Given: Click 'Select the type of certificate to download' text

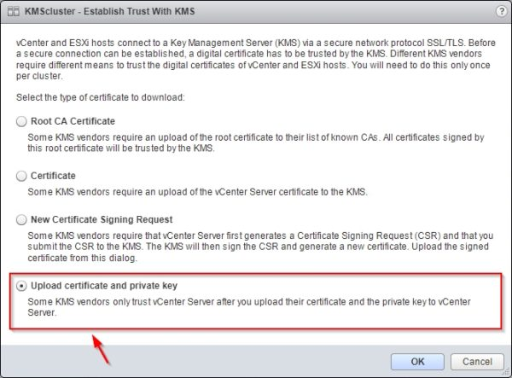Looking at the screenshot, I should tap(101, 97).
